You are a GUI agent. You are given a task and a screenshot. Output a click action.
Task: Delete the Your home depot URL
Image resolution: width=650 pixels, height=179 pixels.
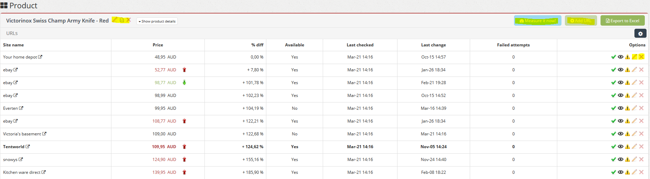(x=641, y=57)
